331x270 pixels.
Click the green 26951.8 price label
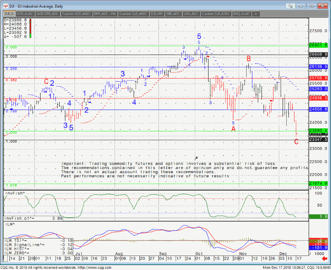click(318, 45)
